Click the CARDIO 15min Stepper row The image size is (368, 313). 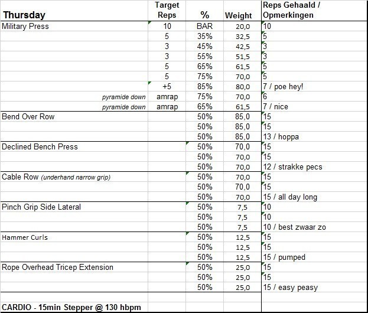[71, 307]
